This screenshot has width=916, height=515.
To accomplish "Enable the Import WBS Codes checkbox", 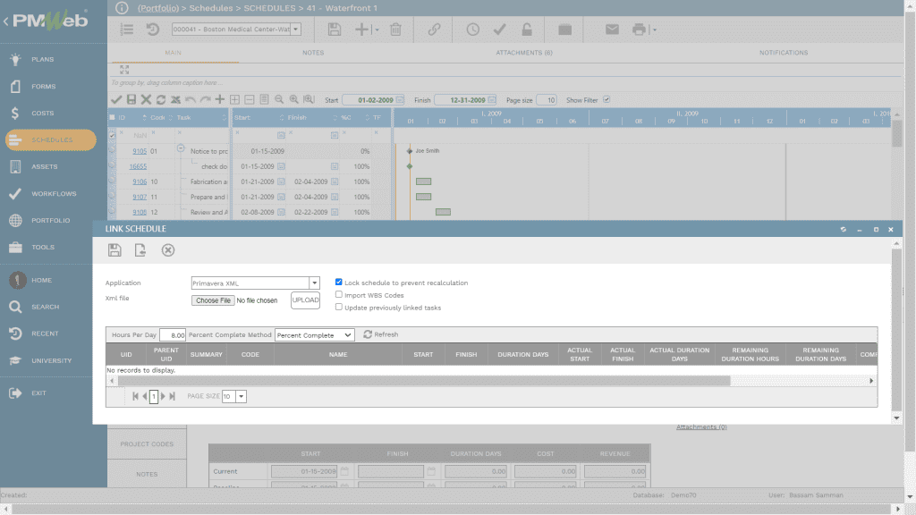I will pos(339,295).
